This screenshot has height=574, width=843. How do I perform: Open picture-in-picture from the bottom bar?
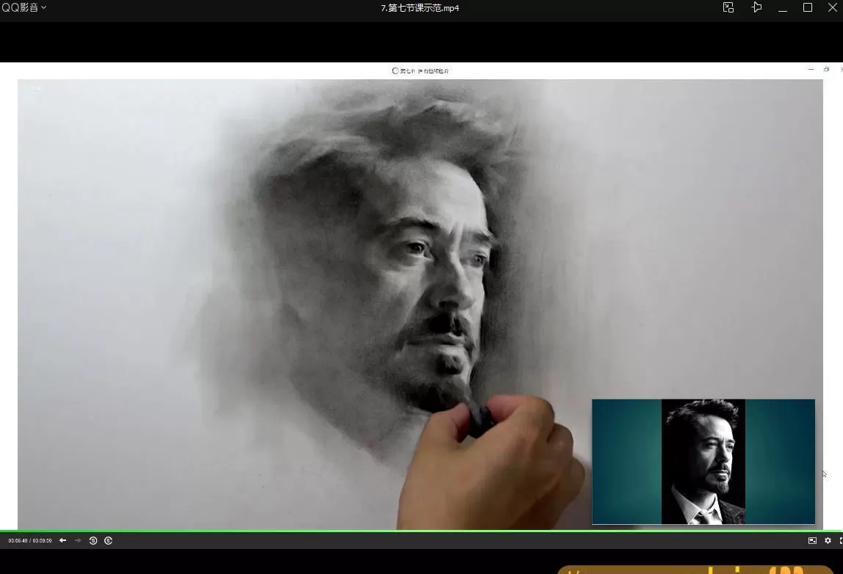click(x=812, y=540)
